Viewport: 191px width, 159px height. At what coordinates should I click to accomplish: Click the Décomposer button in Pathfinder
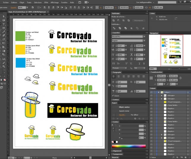pyautogui.click(x=138, y=20)
